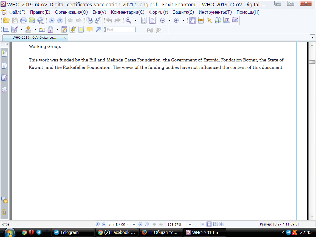Open the zoom tool dropdown arrow beside magnifier
The height and width of the screenshot is (237, 316).
pyautogui.click(x=136, y=20)
